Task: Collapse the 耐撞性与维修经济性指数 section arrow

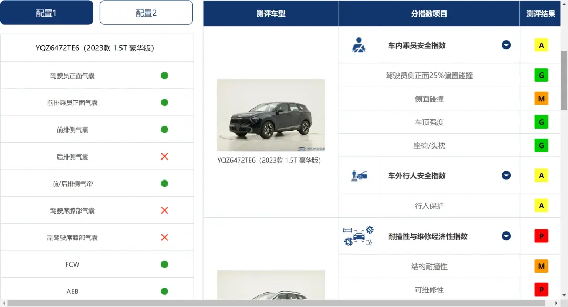Action: click(x=506, y=236)
